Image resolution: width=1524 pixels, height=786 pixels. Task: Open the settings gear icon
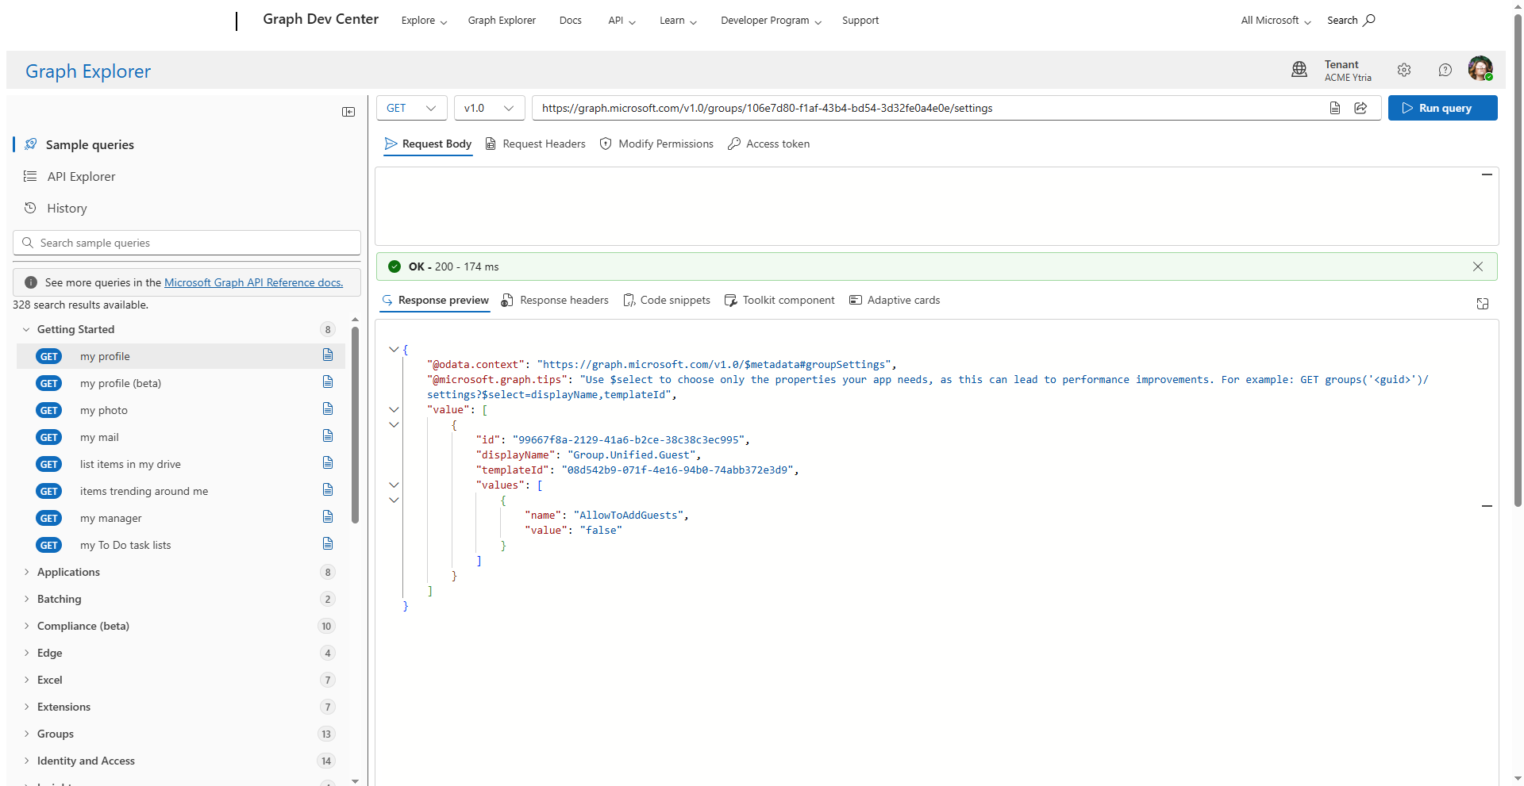click(1404, 70)
